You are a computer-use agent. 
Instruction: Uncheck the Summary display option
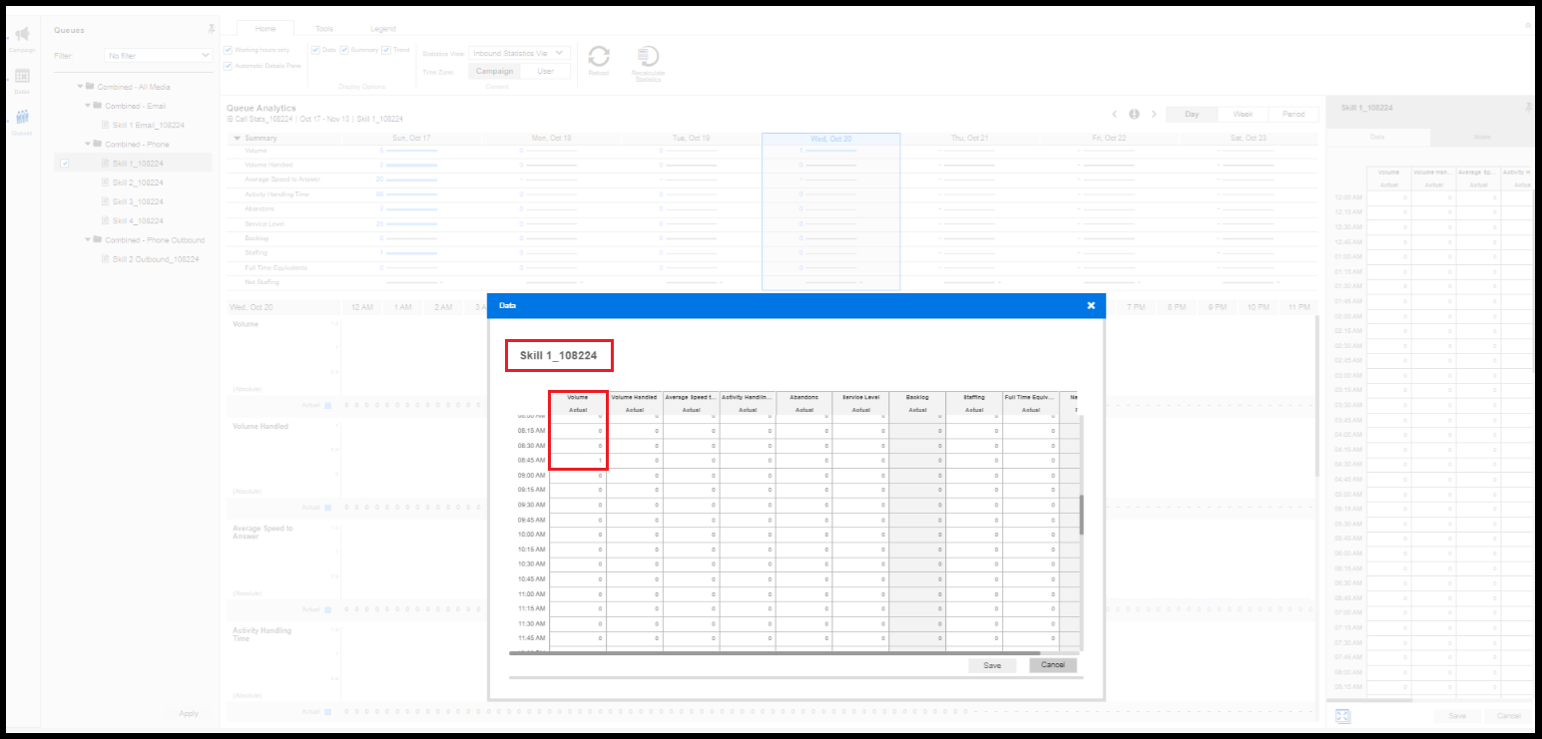click(x=344, y=49)
